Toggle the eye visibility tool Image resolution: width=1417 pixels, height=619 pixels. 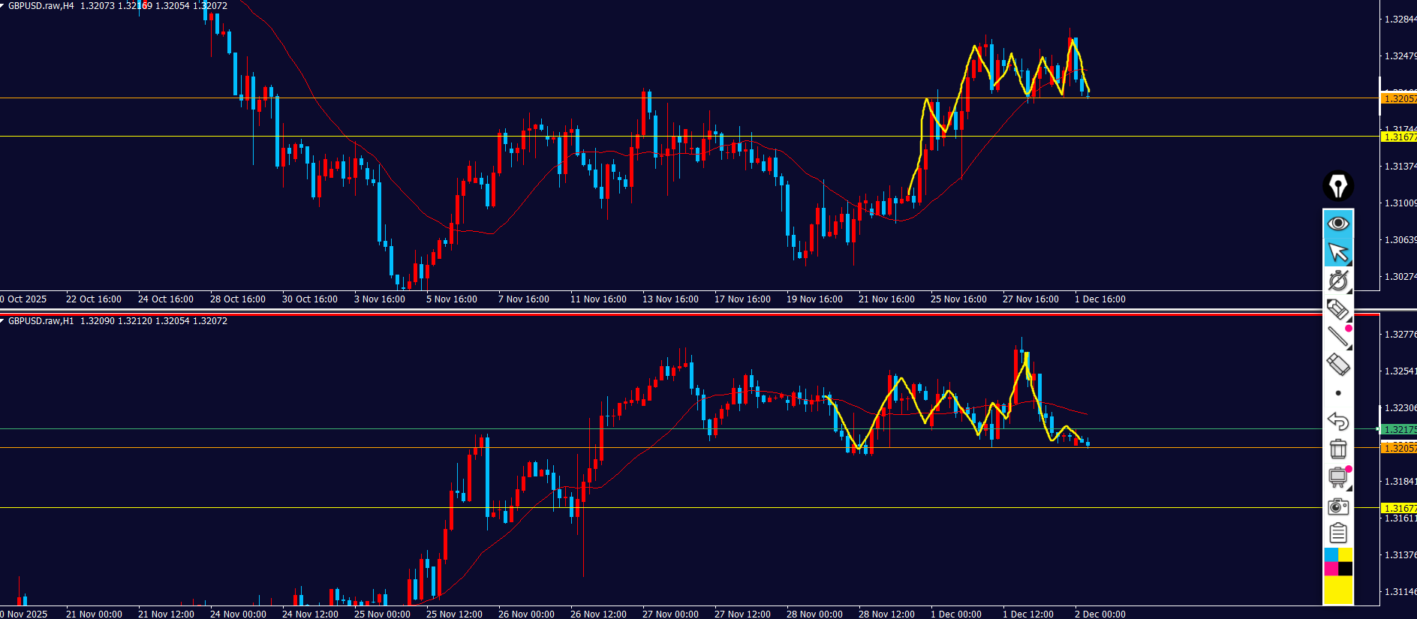pos(1337,224)
